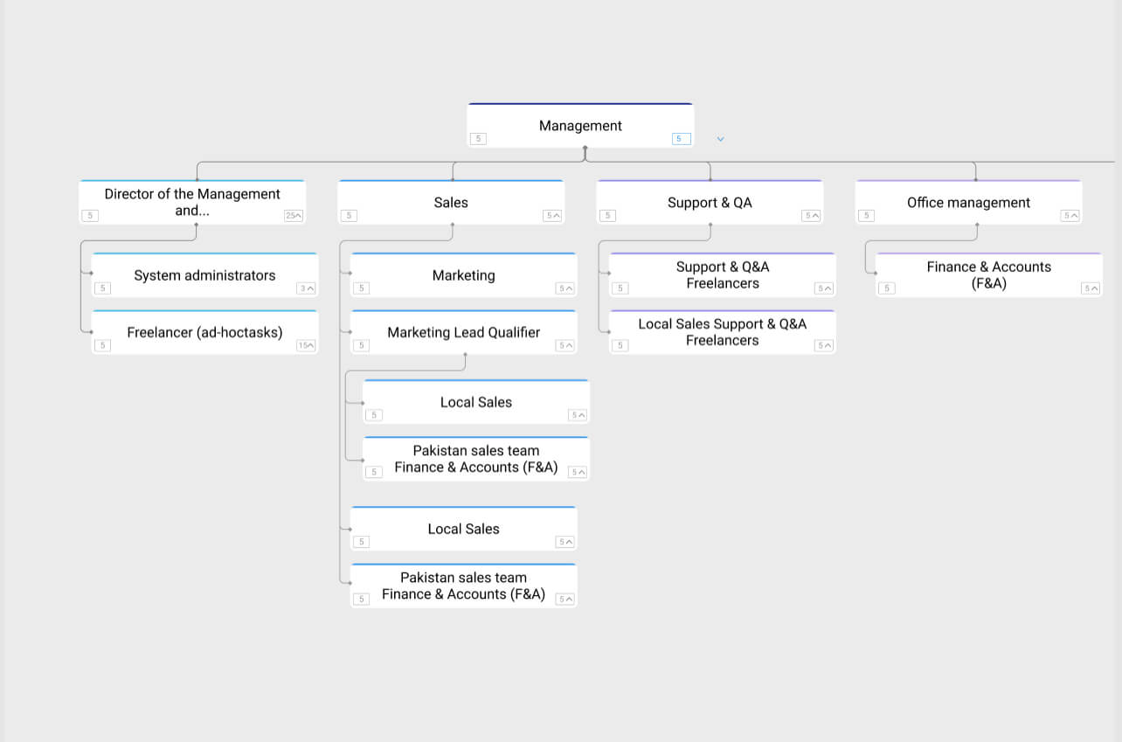The image size is (1122, 742).
Task: Toggle caret on Local Sales connected directly to Sales
Action: click(x=565, y=542)
